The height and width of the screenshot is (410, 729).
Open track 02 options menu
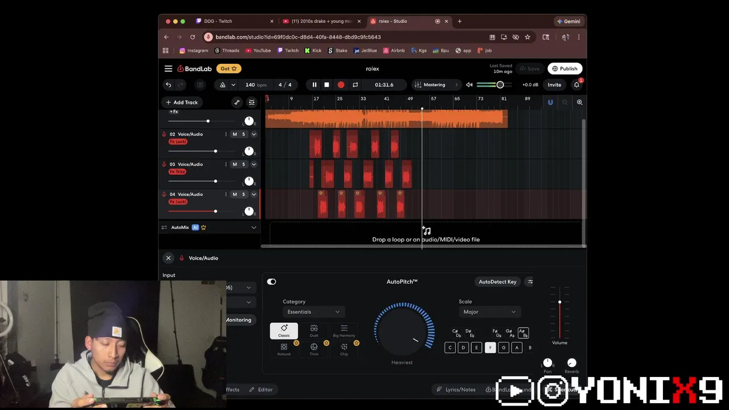pyautogui.click(x=226, y=134)
